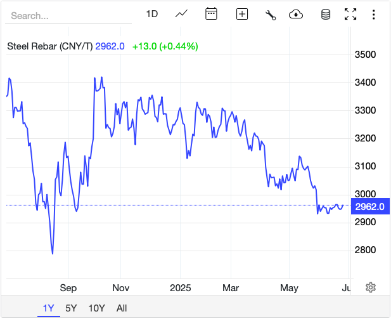391x321 pixels.
Task: Open the wrench tools icon
Action: tap(271, 14)
